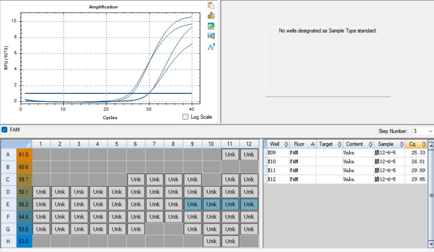Select plate column 1 header

pos(41,144)
